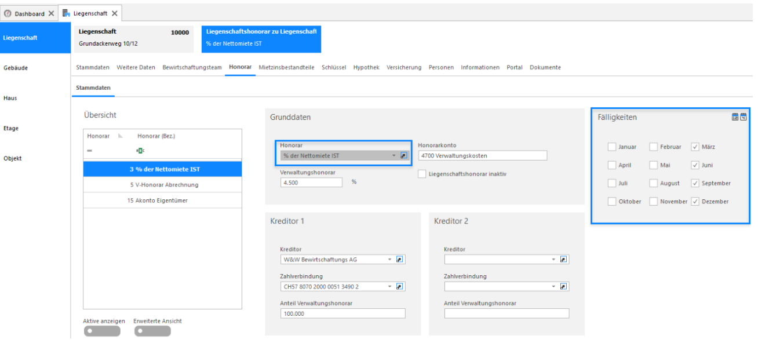Click open-link icon of Kreditor 2 Zahlverbindung field
This screenshot has width=758, height=354.
click(563, 286)
